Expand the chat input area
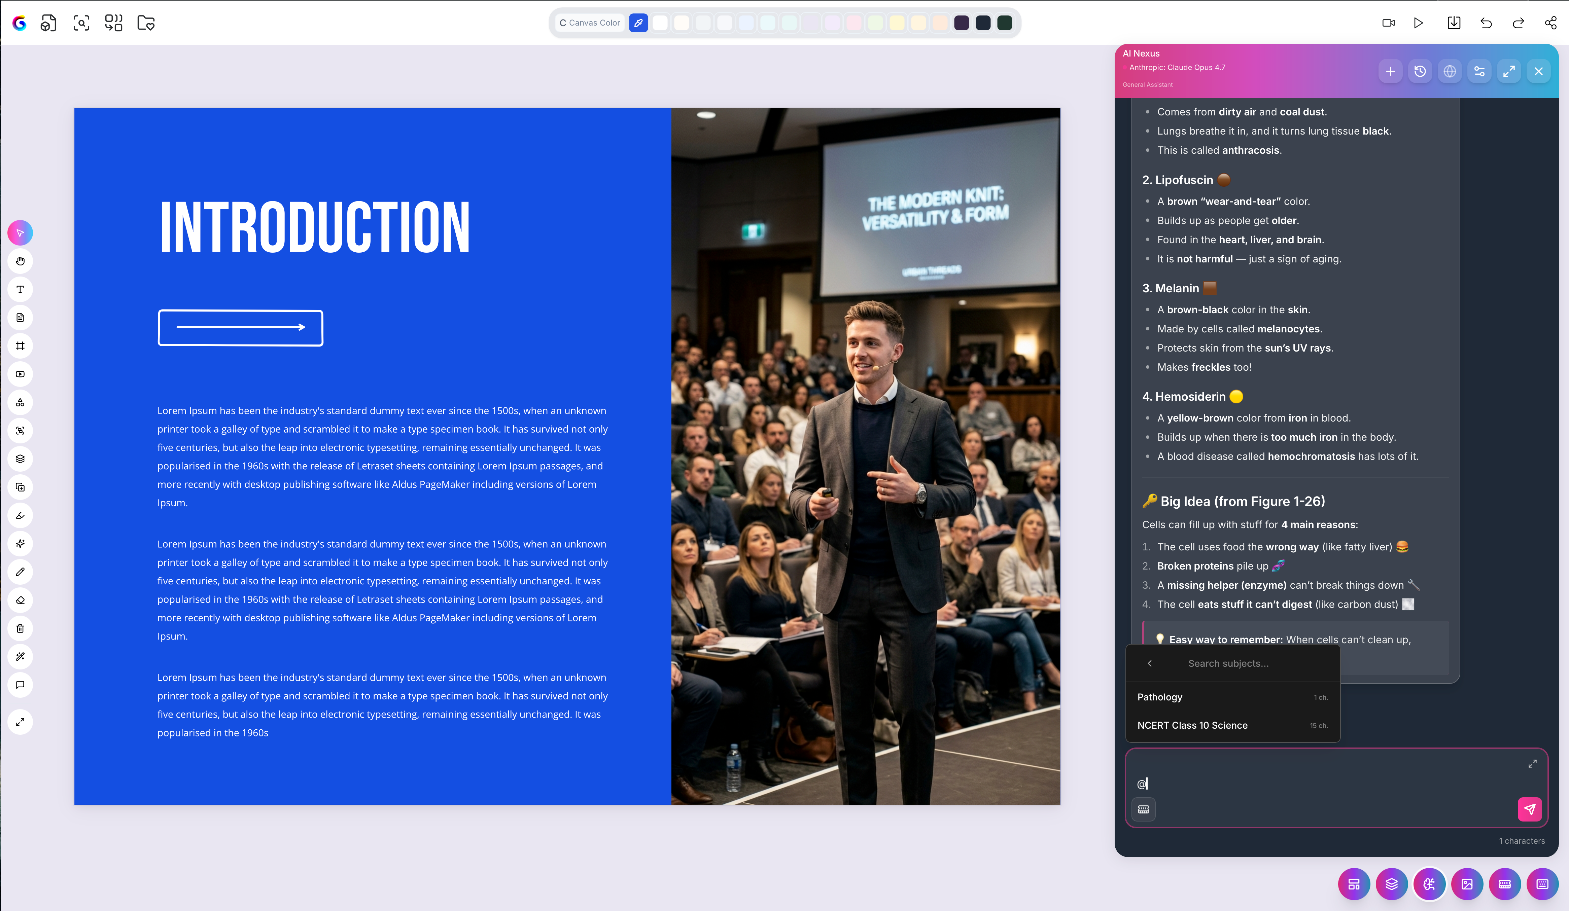Screen dimensions: 1569x911 pos(1532,764)
